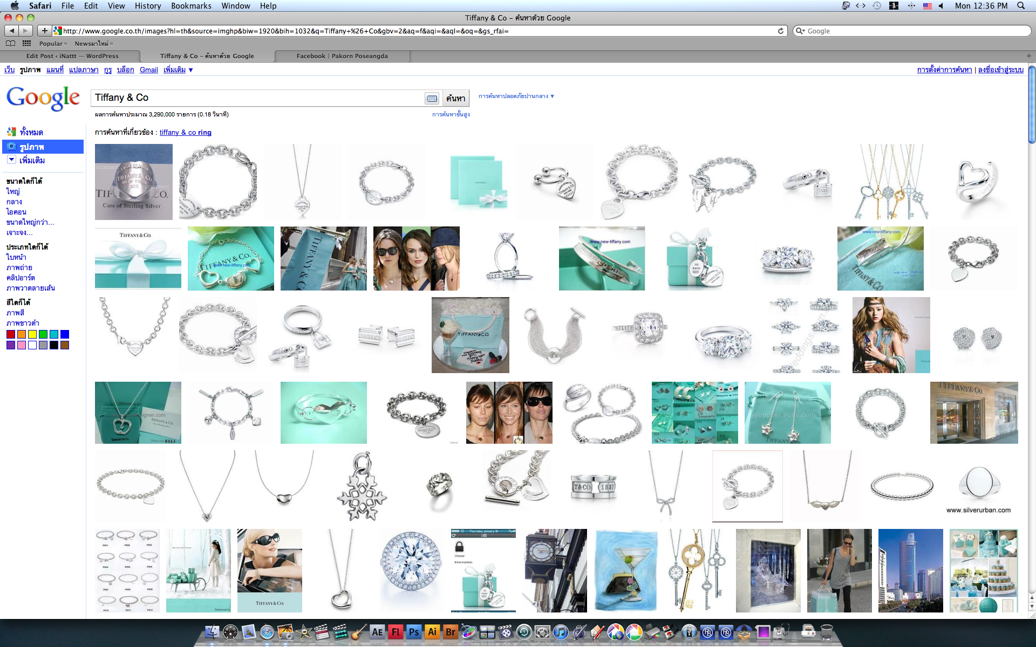Screen dimensions: 1036x647
Task: Open Finder from the Dock
Action: point(212,632)
